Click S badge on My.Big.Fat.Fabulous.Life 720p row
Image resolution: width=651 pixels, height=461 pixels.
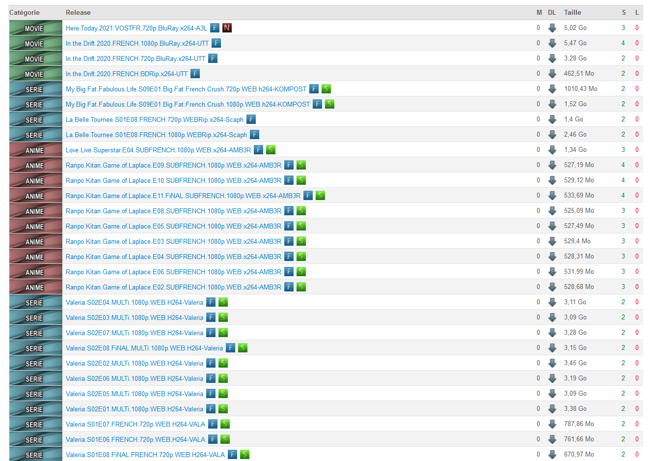click(x=326, y=89)
